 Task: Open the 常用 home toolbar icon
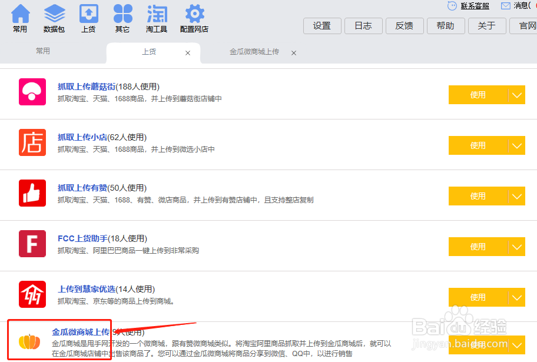(x=20, y=18)
